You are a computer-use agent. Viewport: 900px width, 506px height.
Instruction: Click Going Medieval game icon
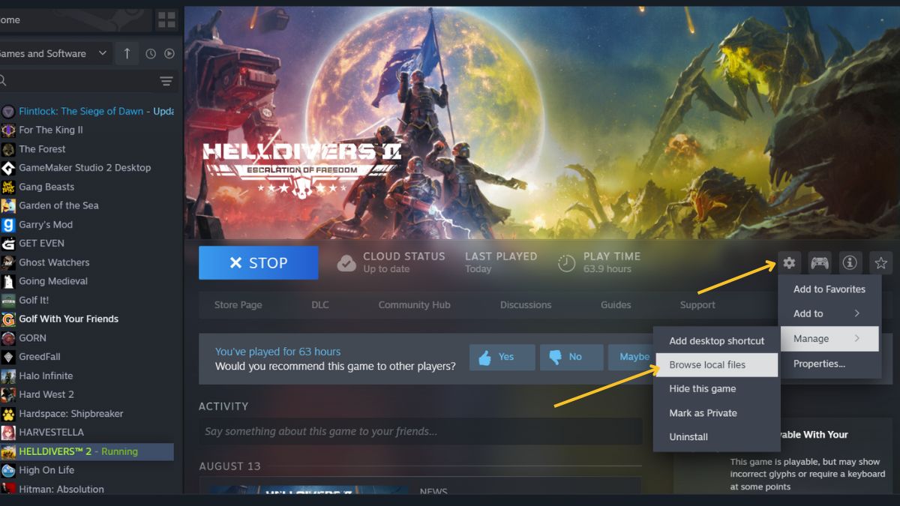point(8,281)
